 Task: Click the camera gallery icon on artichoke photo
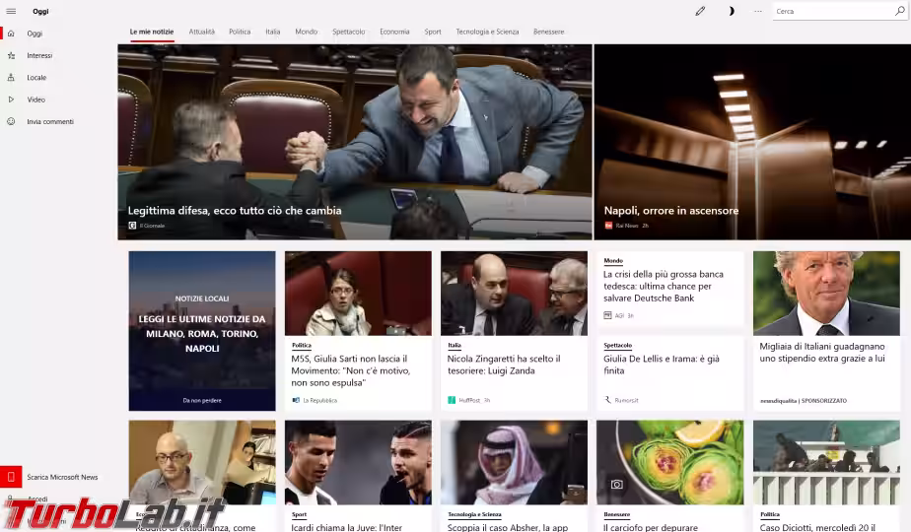point(616,485)
